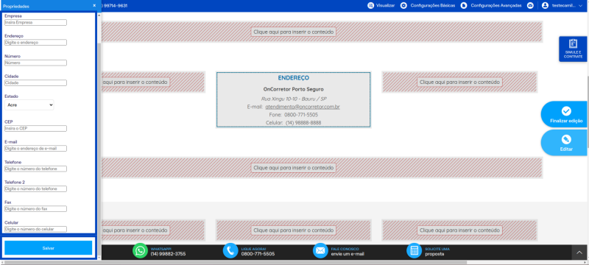The image size is (589, 265).
Task: Select the ENDEREÇO content block
Action: 293,100
